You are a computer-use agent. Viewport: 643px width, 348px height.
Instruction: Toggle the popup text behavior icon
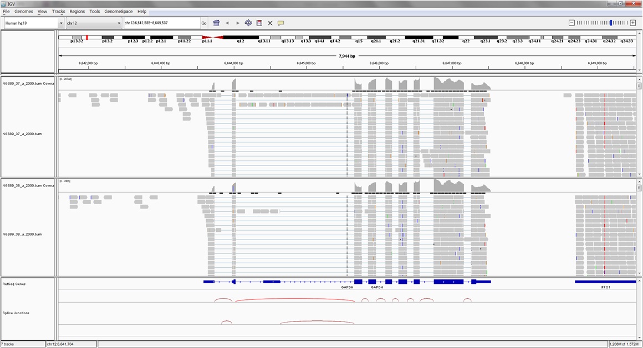[280, 23]
